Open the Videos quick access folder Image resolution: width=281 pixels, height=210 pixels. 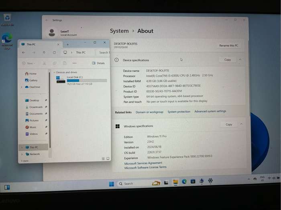pos(32,134)
